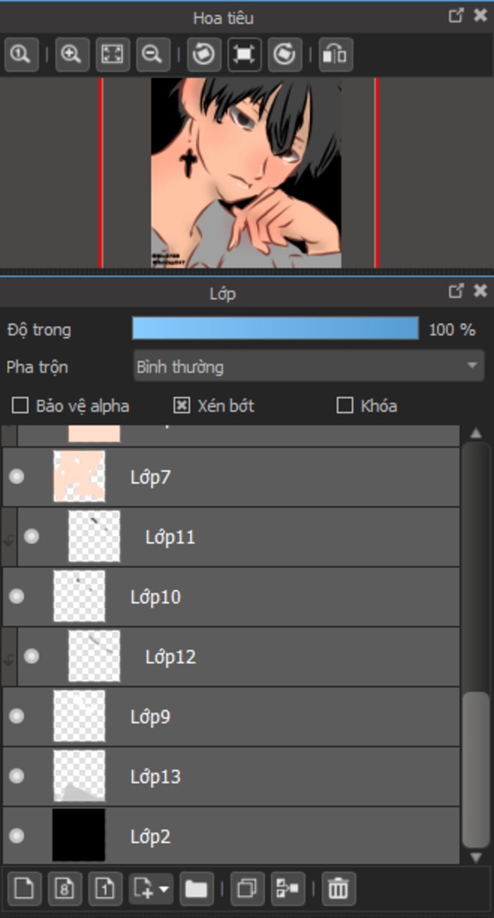Tick the Khóa lock checkbox
This screenshot has width=494, height=918.
(x=344, y=405)
